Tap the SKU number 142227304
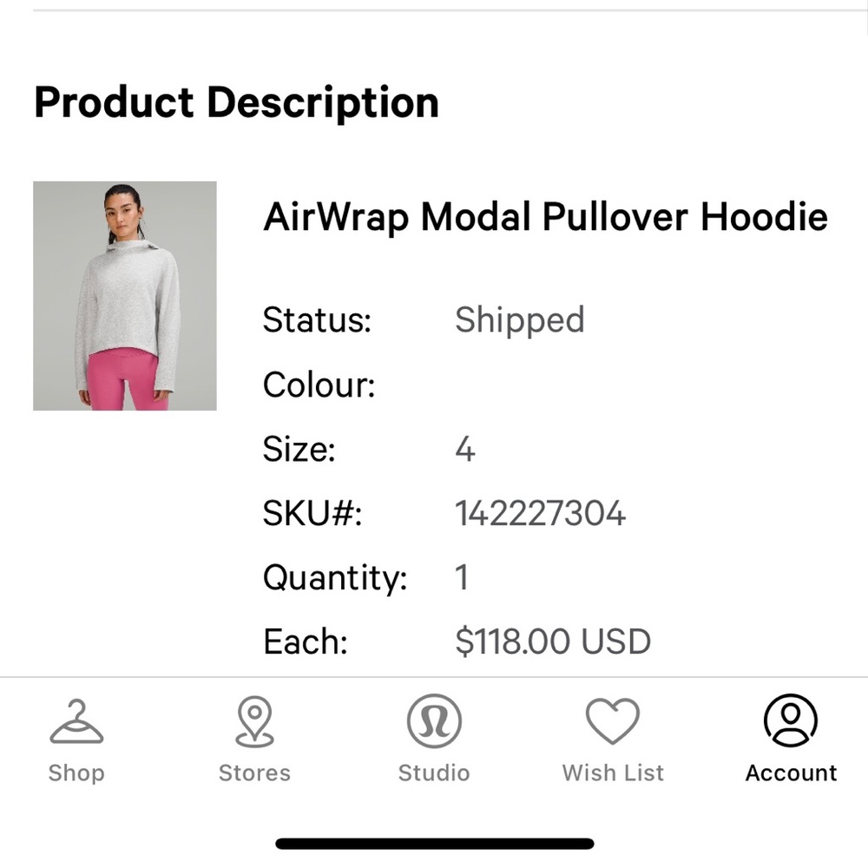 tap(540, 513)
